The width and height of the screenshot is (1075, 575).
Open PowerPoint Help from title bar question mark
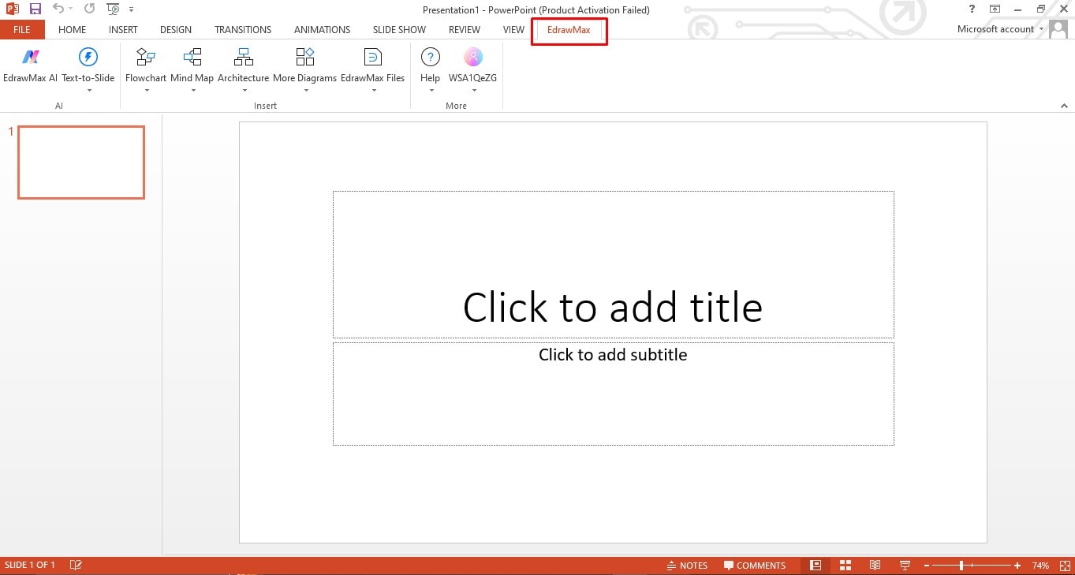click(x=972, y=9)
